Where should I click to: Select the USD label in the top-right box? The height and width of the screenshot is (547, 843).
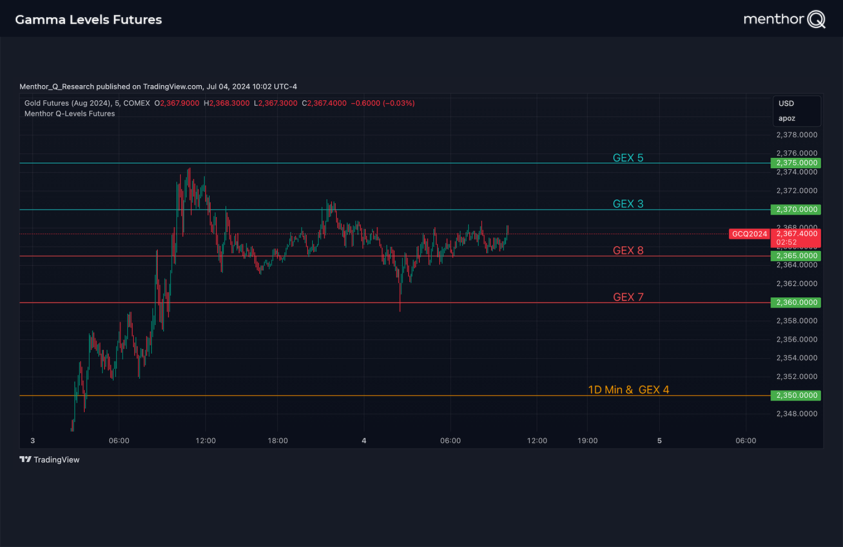786,103
